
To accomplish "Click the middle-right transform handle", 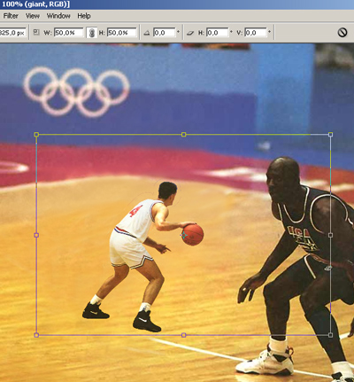I will coord(330,235).
